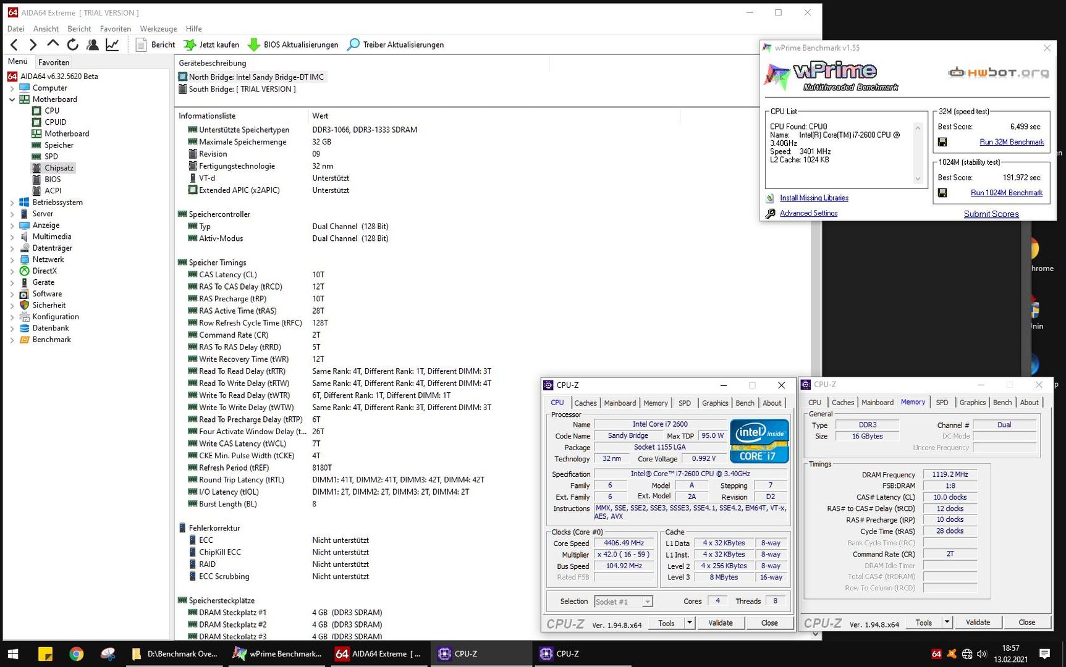The image size is (1066, 667).
Task: Select the South Bridge device row
Action: click(x=237, y=90)
